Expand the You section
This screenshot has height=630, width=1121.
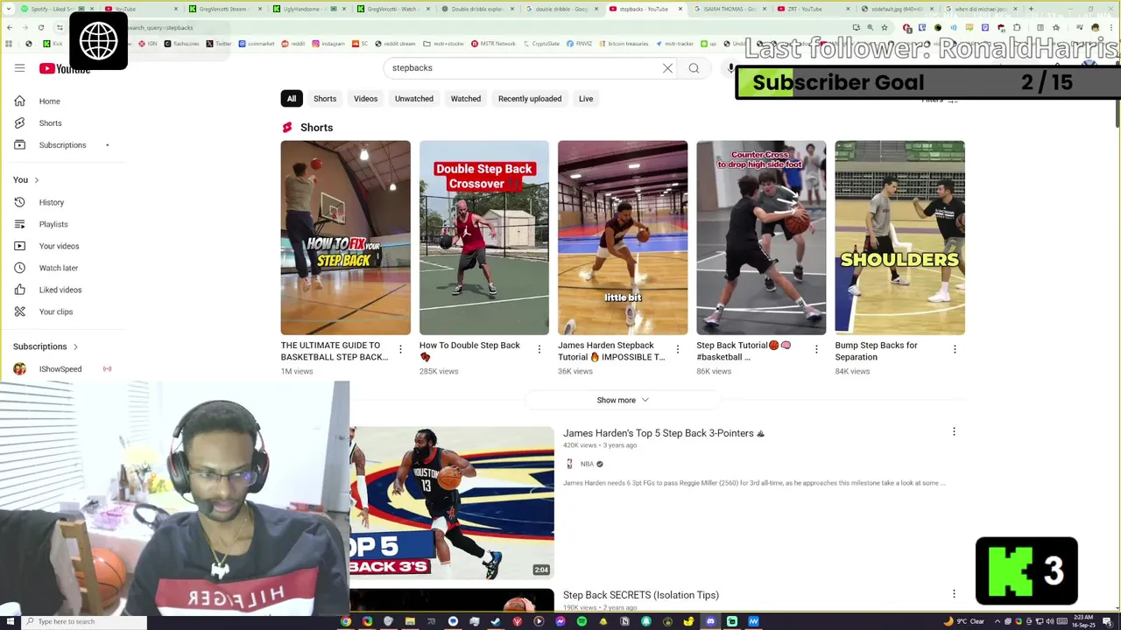point(26,180)
